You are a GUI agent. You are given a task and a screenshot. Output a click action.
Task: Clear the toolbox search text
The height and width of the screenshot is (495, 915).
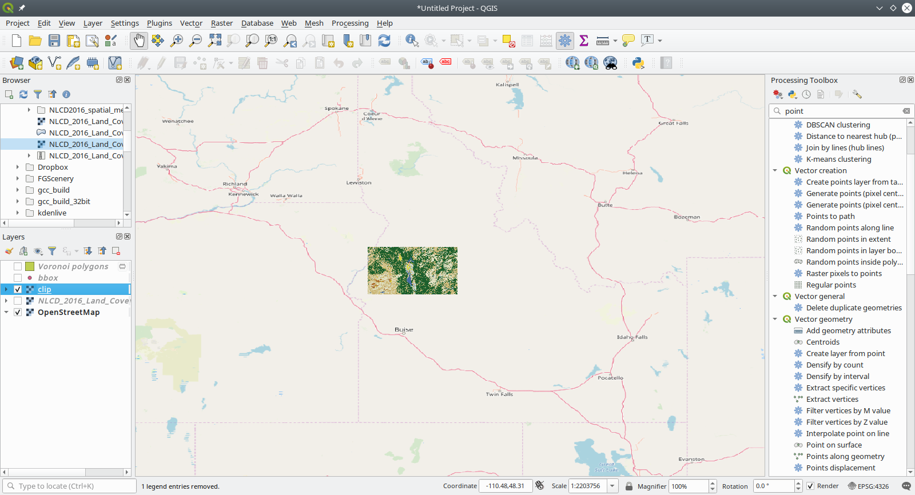coord(906,111)
